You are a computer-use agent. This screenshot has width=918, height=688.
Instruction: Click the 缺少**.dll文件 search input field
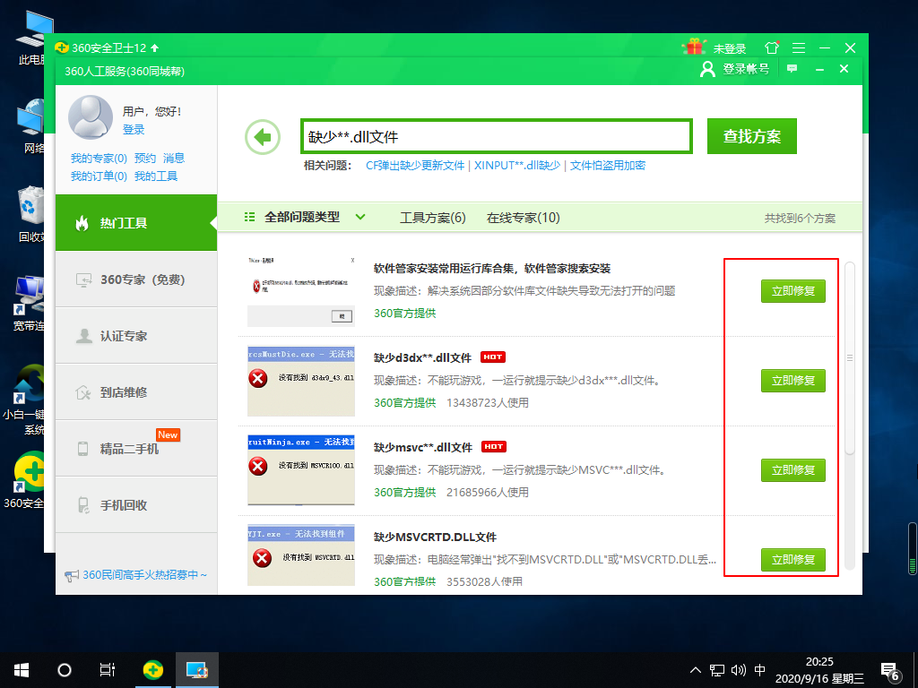pyautogui.click(x=496, y=137)
